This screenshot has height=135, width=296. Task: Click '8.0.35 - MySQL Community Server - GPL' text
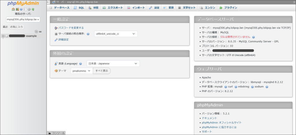[x=253, y=41]
